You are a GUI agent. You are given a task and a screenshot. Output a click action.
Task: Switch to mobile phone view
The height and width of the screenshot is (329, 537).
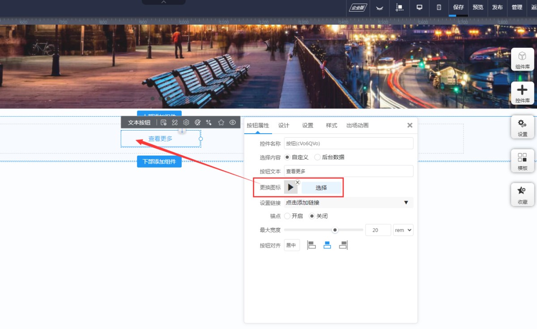[x=439, y=8]
